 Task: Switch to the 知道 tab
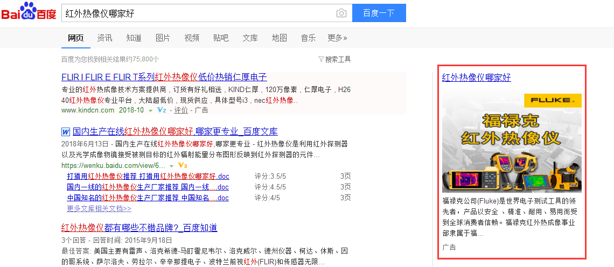click(134, 38)
